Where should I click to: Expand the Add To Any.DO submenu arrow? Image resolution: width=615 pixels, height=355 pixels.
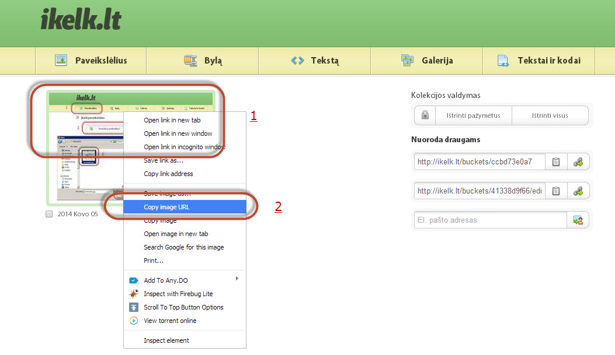click(x=237, y=278)
